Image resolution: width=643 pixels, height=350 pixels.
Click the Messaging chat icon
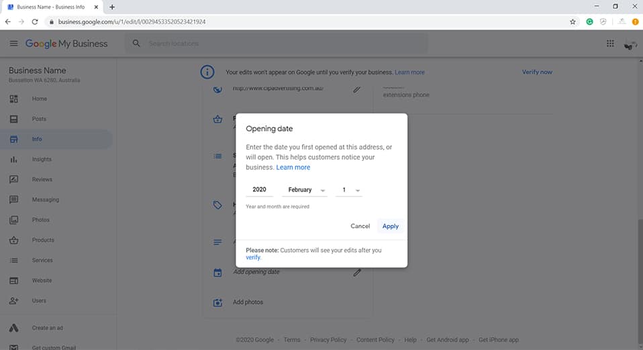13,200
